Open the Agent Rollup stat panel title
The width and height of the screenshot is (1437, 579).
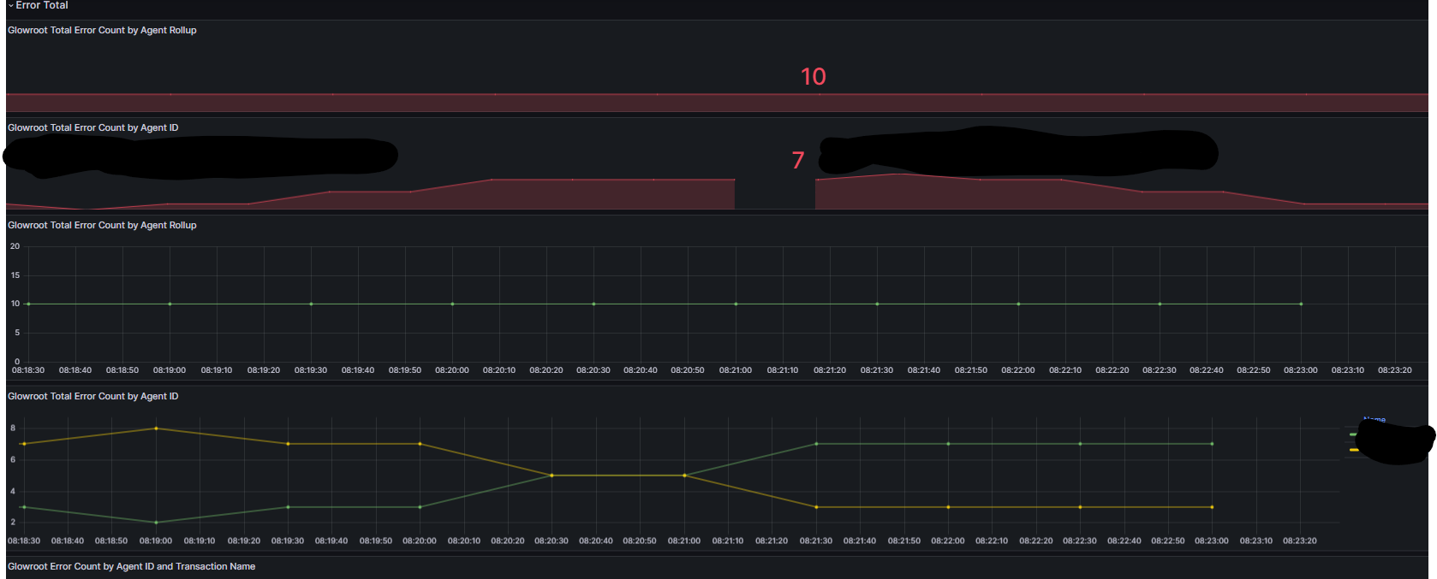pos(102,30)
